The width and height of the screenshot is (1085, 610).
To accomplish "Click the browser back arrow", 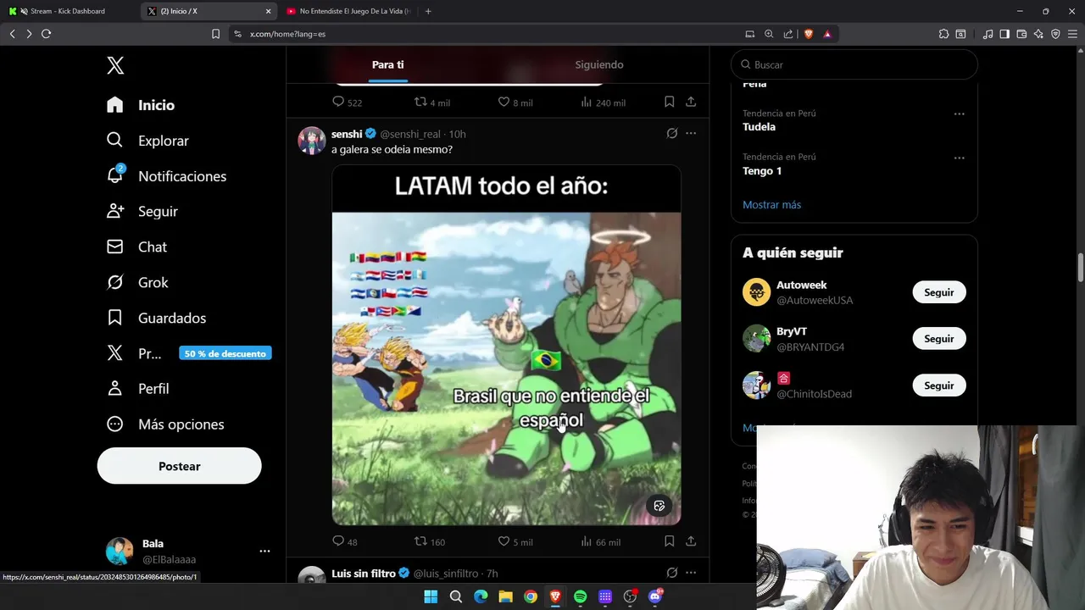I will [12, 34].
